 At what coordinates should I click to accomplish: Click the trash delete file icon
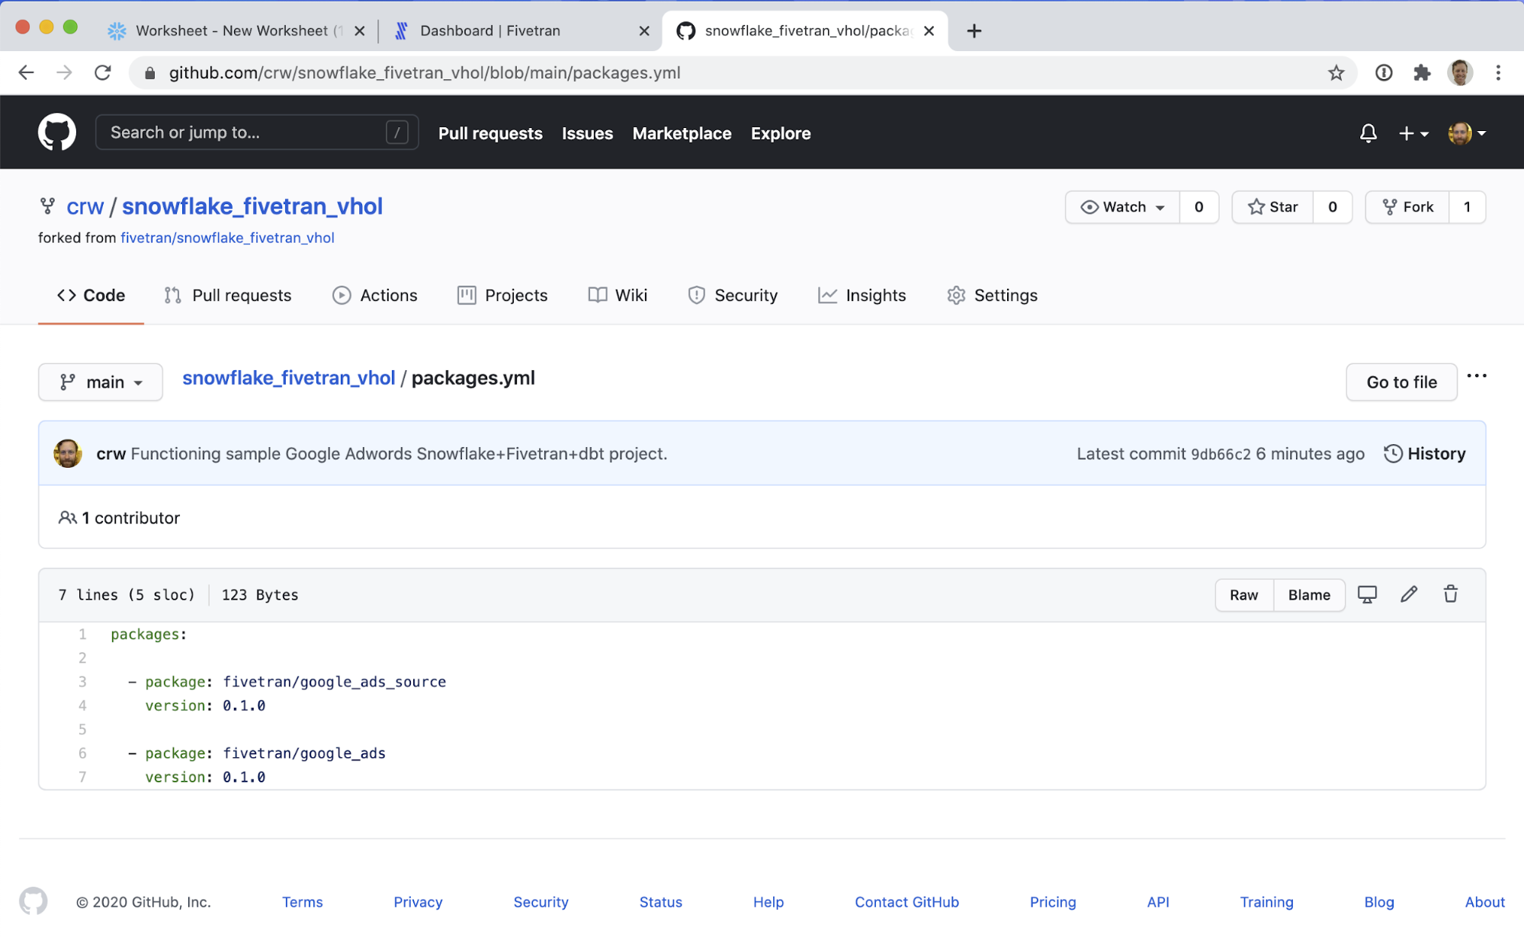[1450, 594]
